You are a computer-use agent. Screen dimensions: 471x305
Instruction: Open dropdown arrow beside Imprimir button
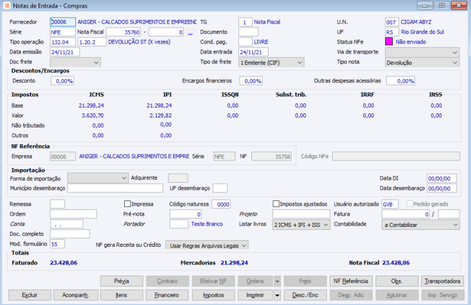[277, 296]
